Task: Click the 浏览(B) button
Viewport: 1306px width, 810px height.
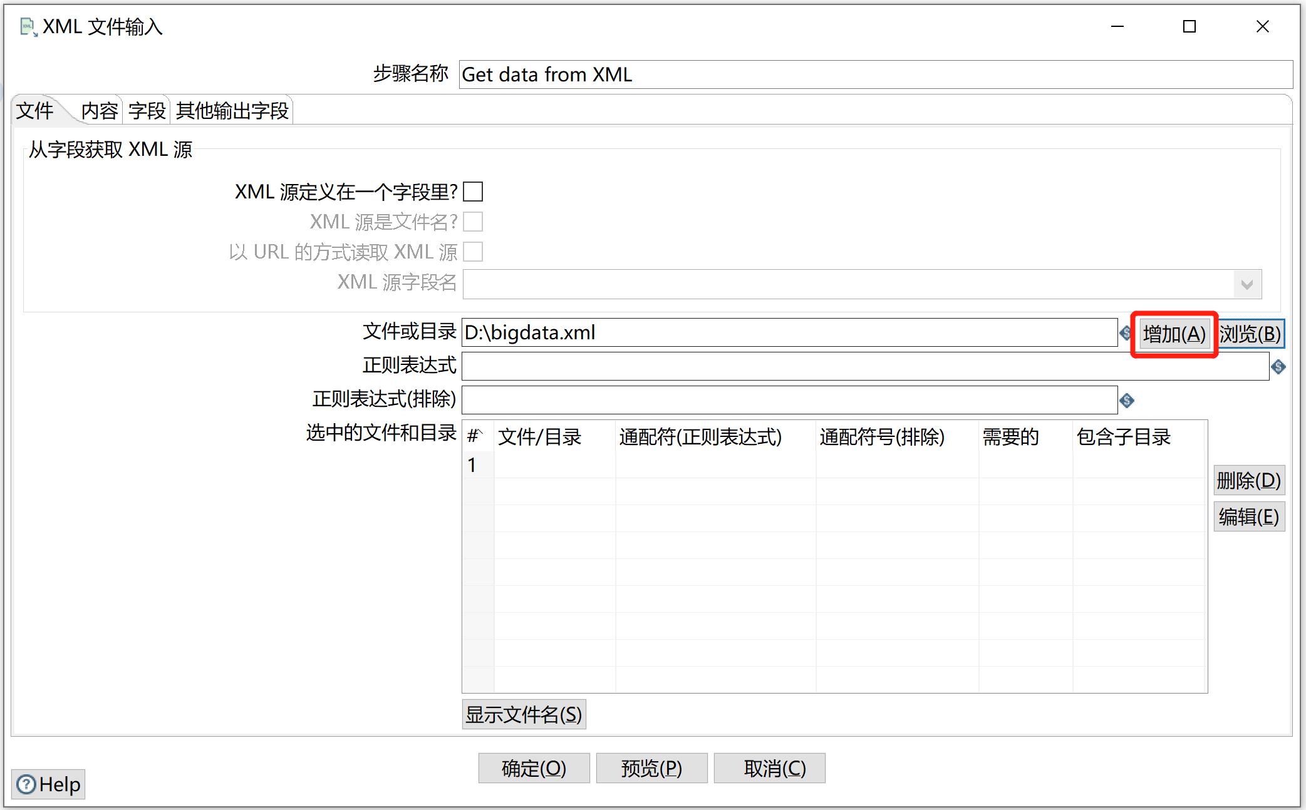Action: 1250,334
